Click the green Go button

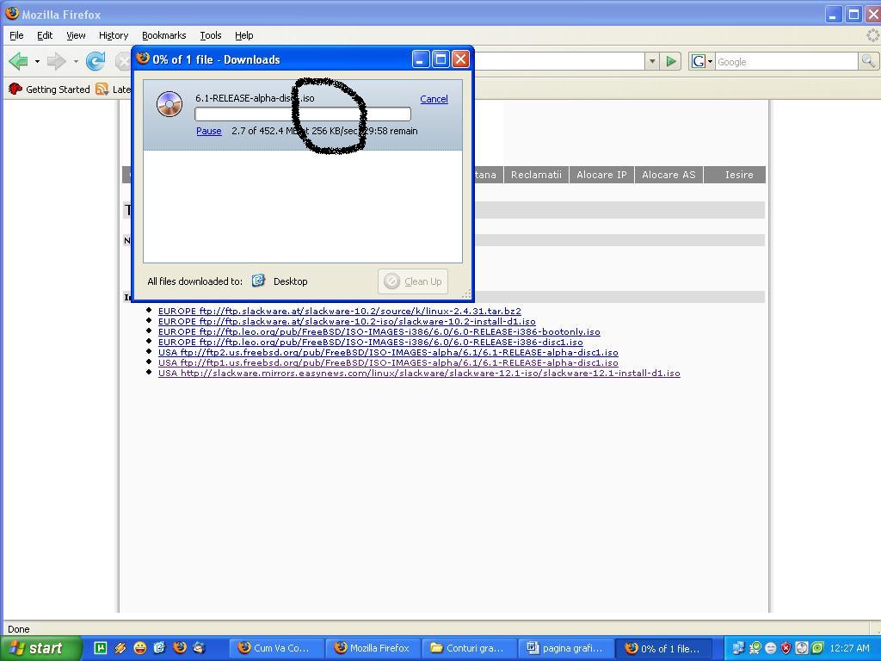[x=671, y=61]
